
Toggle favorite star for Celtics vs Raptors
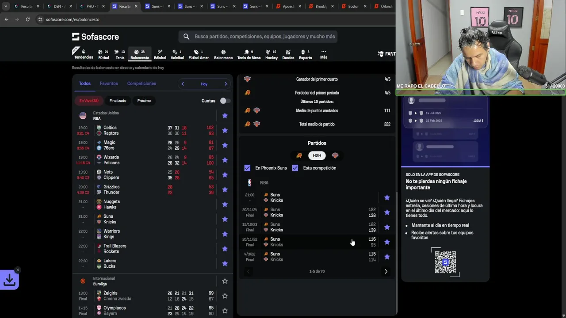click(x=225, y=130)
